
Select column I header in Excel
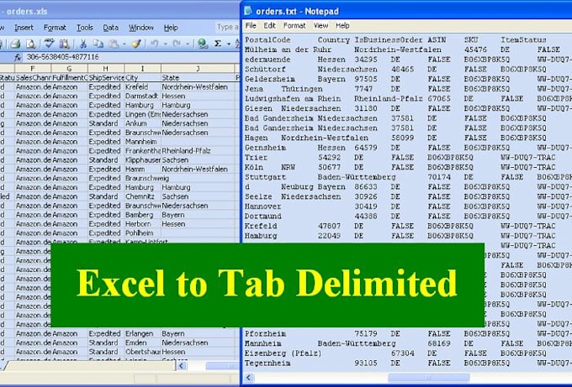[x=143, y=69]
